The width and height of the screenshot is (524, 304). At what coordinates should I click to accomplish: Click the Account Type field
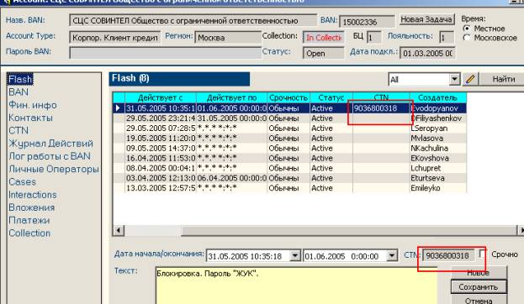point(115,38)
